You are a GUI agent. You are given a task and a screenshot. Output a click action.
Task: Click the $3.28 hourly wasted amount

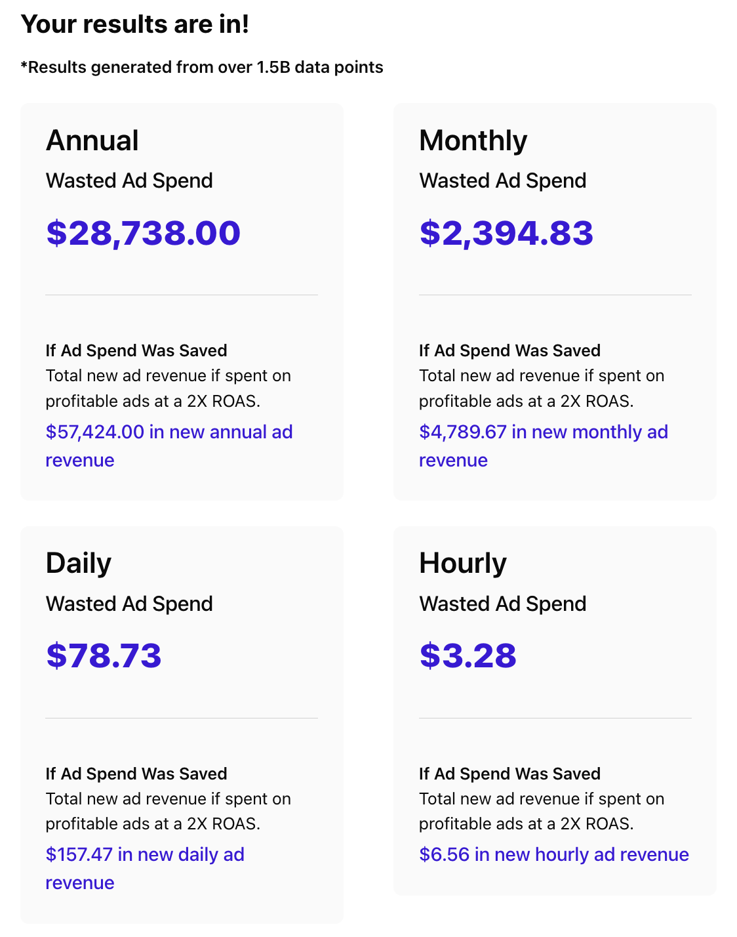click(x=468, y=656)
